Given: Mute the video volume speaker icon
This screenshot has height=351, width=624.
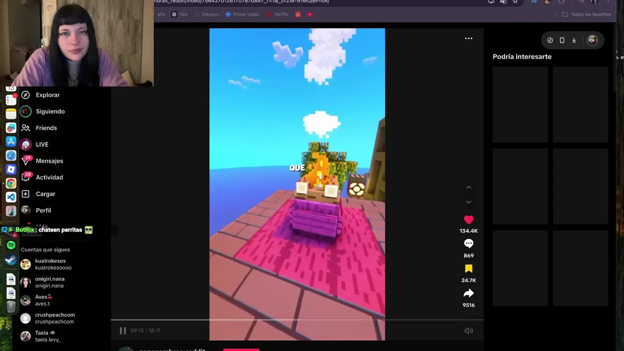Looking at the screenshot, I should (x=468, y=331).
